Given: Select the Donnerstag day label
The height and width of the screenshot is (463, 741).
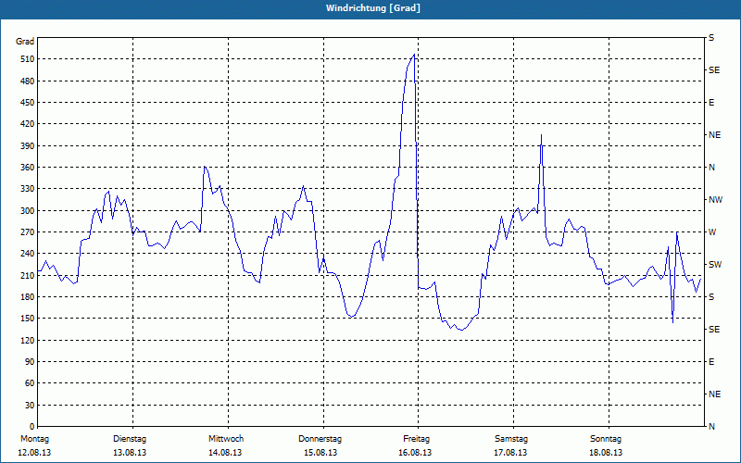Looking at the screenshot, I should (x=320, y=439).
